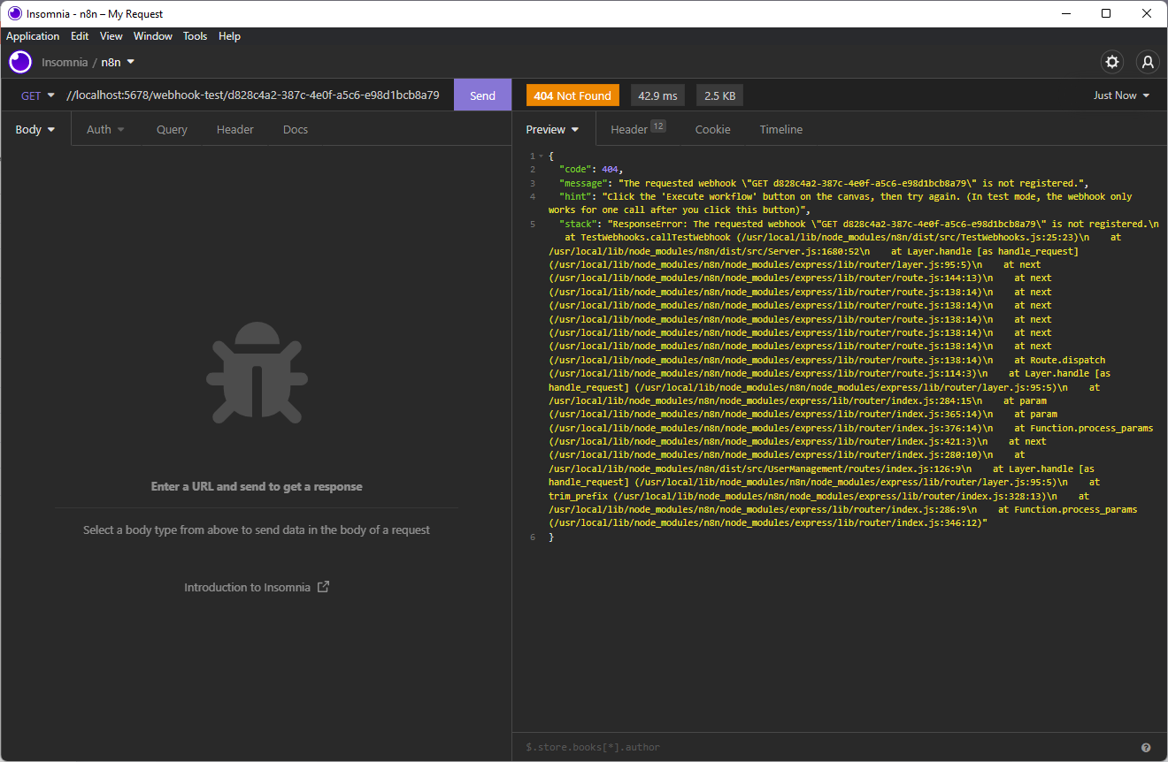This screenshot has height=762, width=1168.
Task: Collapse the JSON fold arrow on line 1
Action: 542,156
